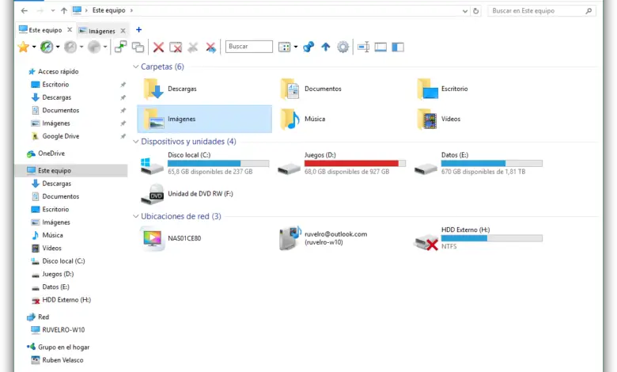
Task: Close current tab with the red X toolbar icon
Action: point(158,47)
